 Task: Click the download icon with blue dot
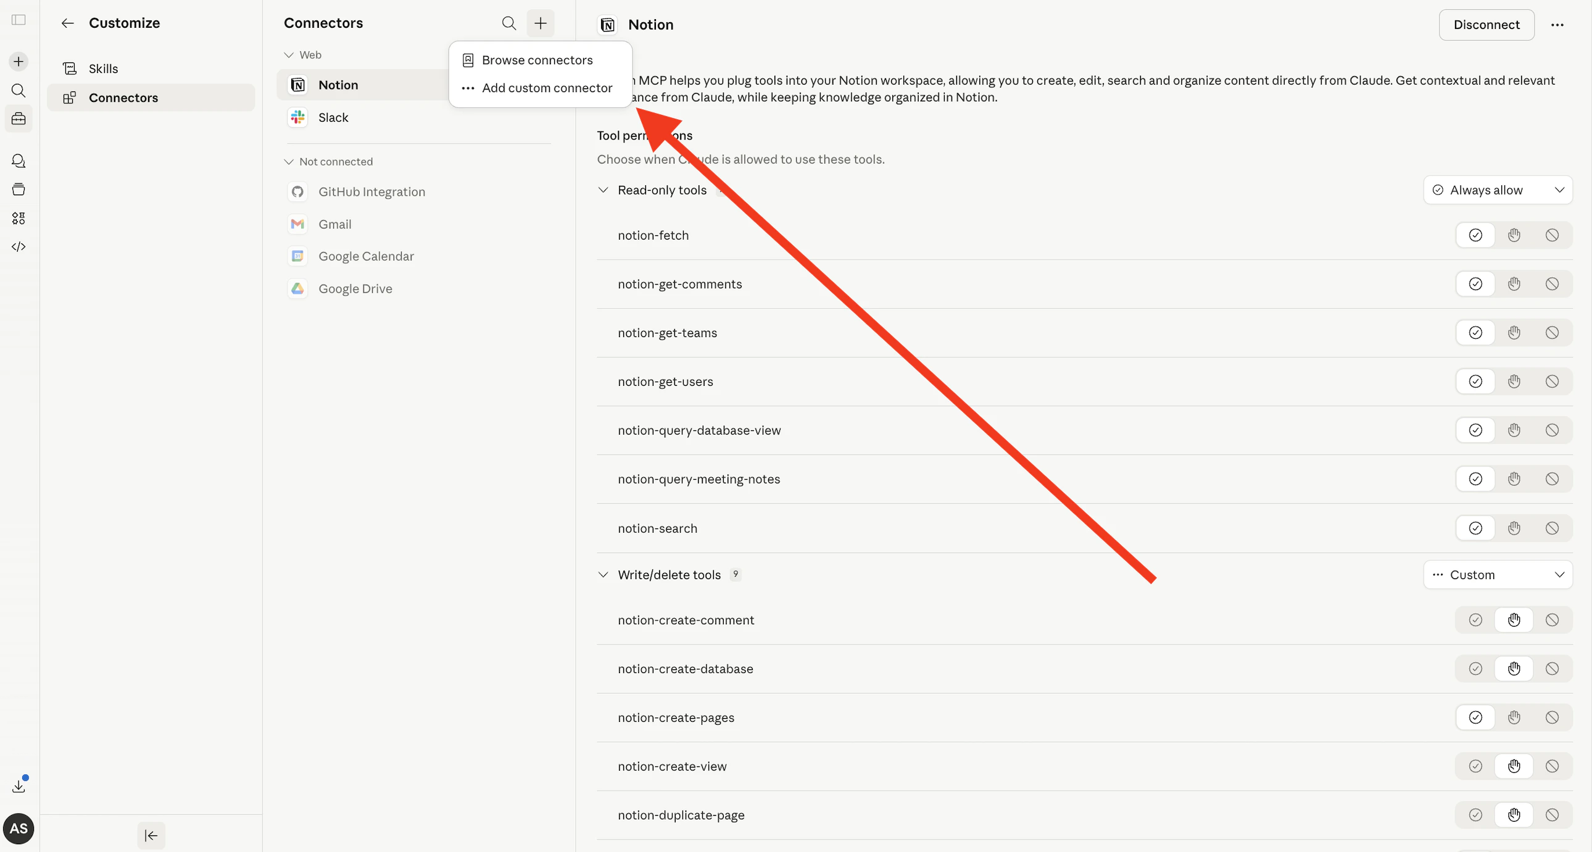coord(19,786)
